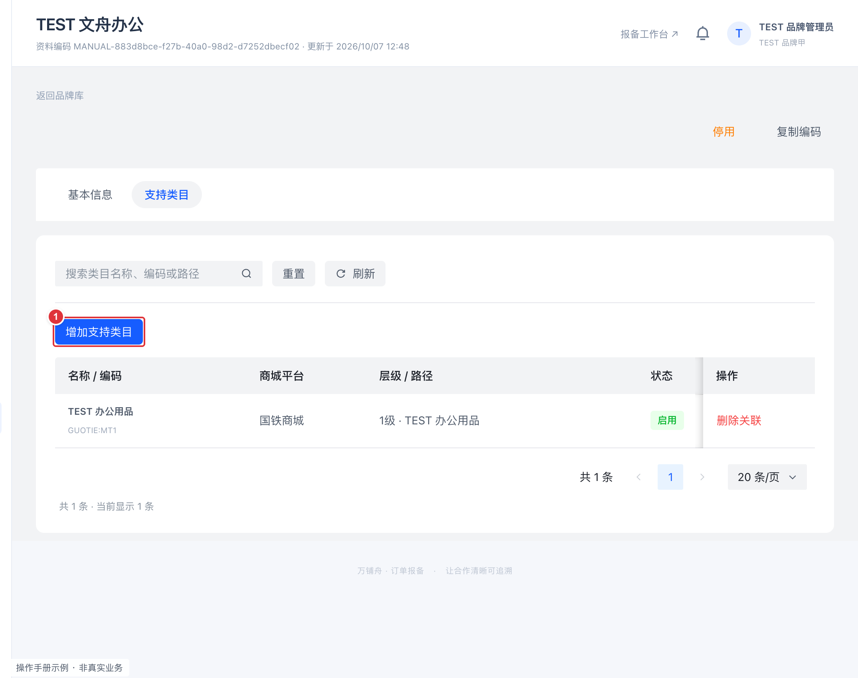Screen dimensions: 858x678
Task: Click the 重置 button
Action: coord(294,274)
